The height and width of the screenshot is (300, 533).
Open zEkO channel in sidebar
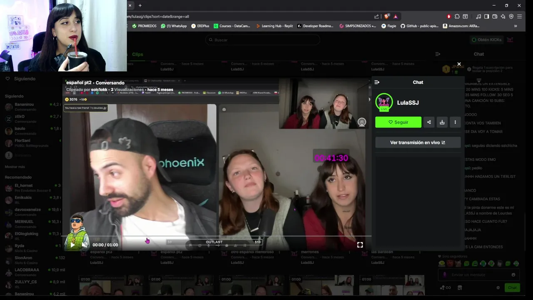pos(32,119)
